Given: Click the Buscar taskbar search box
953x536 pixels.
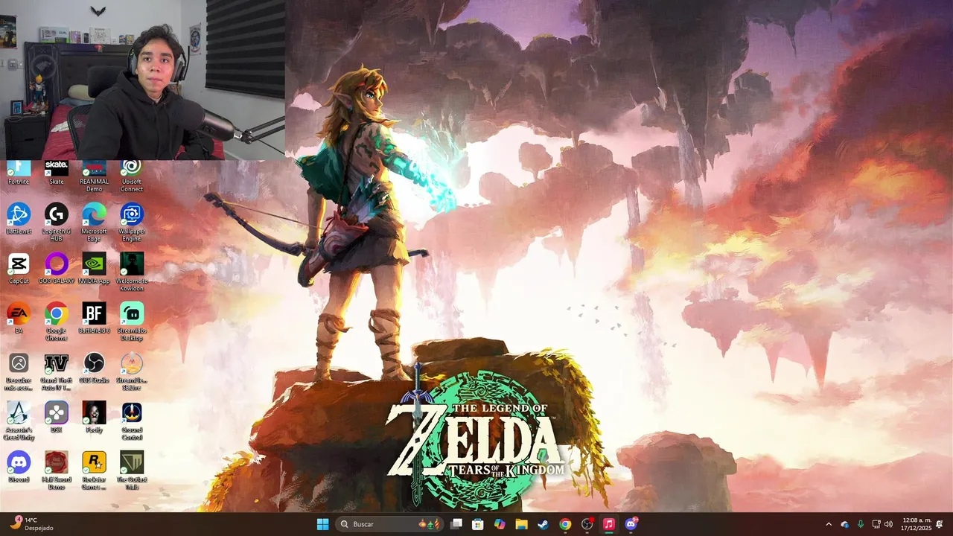Looking at the screenshot, I should pyautogui.click(x=390, y=524).
